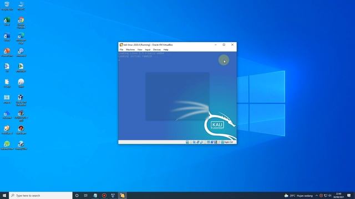Click the Type here to search box
This screenshot has width=355, height=199.
pyautogui.click(x=40, y=195)
